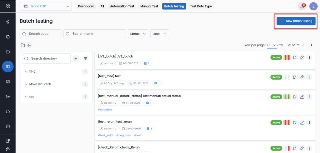
Task: Open the app grid icon in sidebar
Action: [x=8, y=6]
